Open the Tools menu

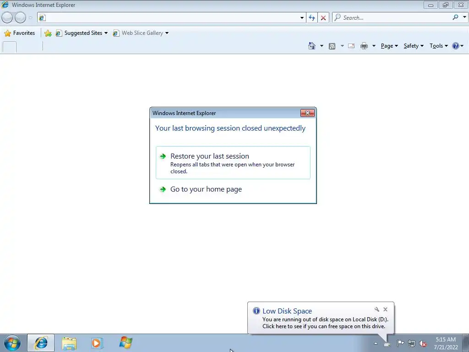coord(438,46)
